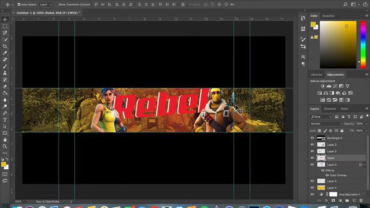The image size is (370, 208).
Task: Click the toolbar foreground yellow color swatch
Action: coord(3,164)
